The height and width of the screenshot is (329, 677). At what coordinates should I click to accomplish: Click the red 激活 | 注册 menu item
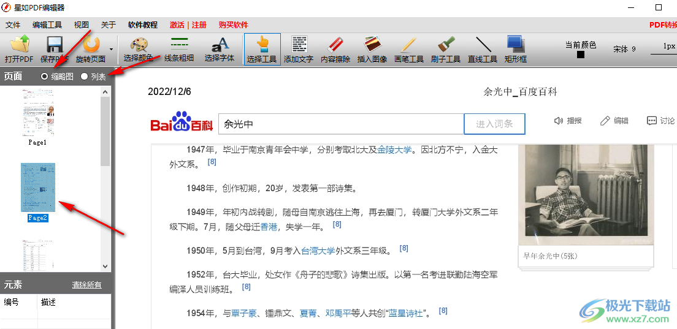point(188,25)
